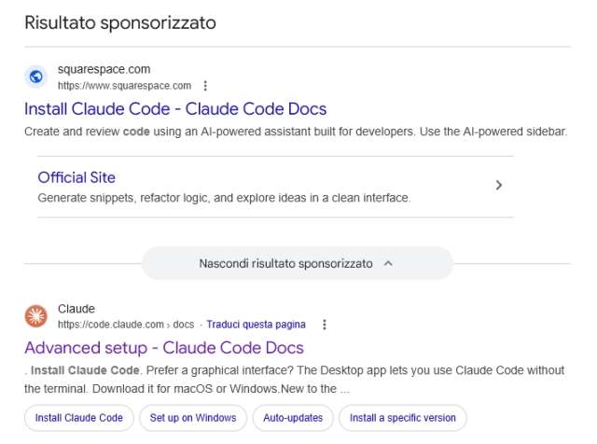This screenshot has width=597, height=444.
Task: Click the Traduci questa pagina link
Action: (256, 325)
